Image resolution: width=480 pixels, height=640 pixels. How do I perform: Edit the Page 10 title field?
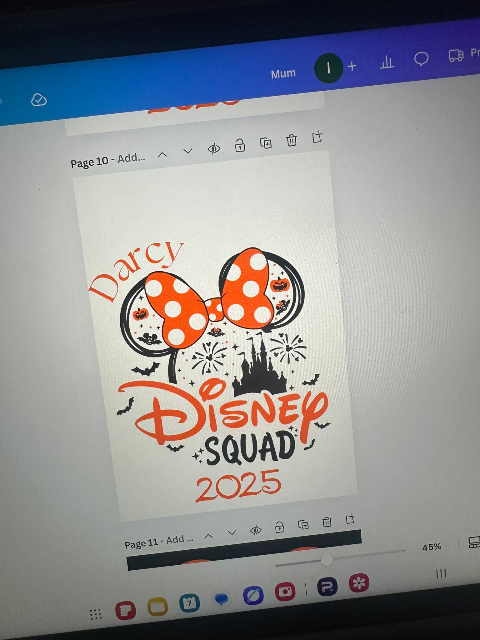tap(131, 159)
